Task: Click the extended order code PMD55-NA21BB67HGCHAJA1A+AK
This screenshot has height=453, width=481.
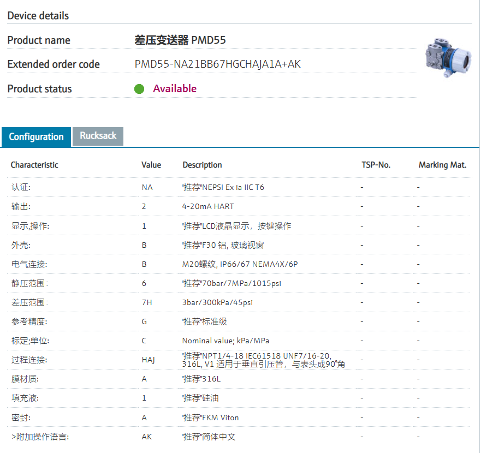Action: coord(217,64)
